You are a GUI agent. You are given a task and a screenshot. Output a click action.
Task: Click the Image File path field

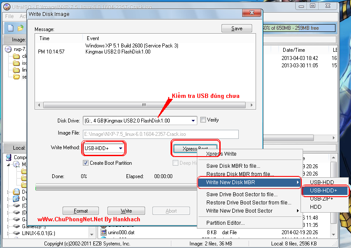tap(161, 134)
